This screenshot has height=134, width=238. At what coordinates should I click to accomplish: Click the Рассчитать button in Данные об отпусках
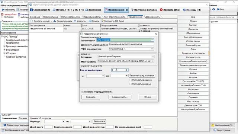point(99,121)
